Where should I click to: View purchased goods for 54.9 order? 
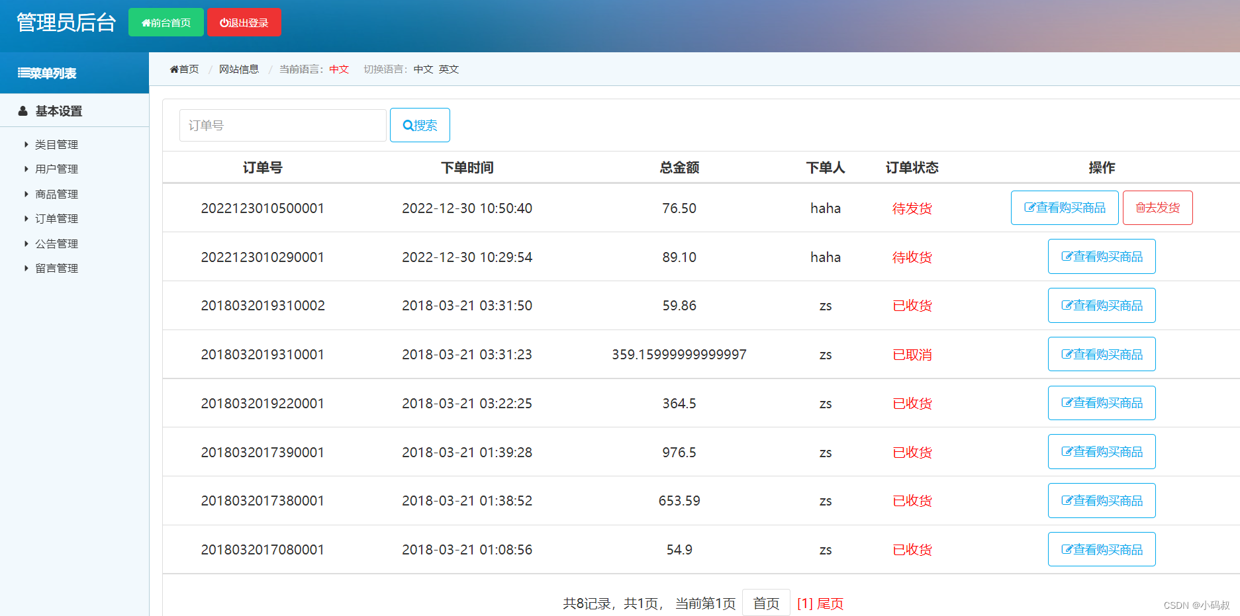pos(1102,549)
